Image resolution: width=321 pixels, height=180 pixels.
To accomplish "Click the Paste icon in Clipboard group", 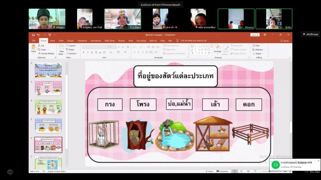I will [34, 49].
